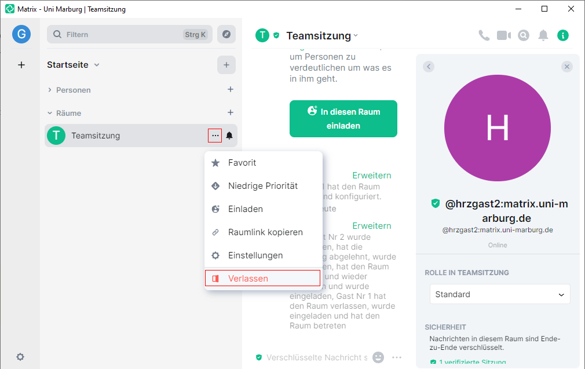Open composer more options dots
This screenshot has width=585, height=369.
click(397, 357)
